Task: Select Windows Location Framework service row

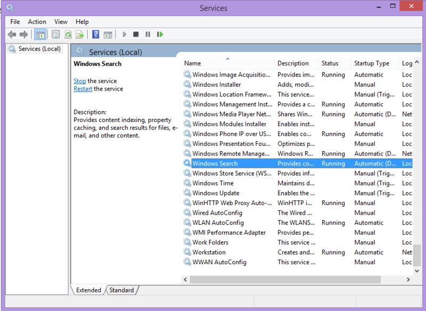Action: pos(298,94)
